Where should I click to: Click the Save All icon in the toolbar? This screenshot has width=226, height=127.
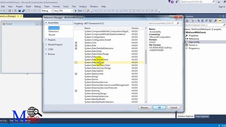click(23, 11)
